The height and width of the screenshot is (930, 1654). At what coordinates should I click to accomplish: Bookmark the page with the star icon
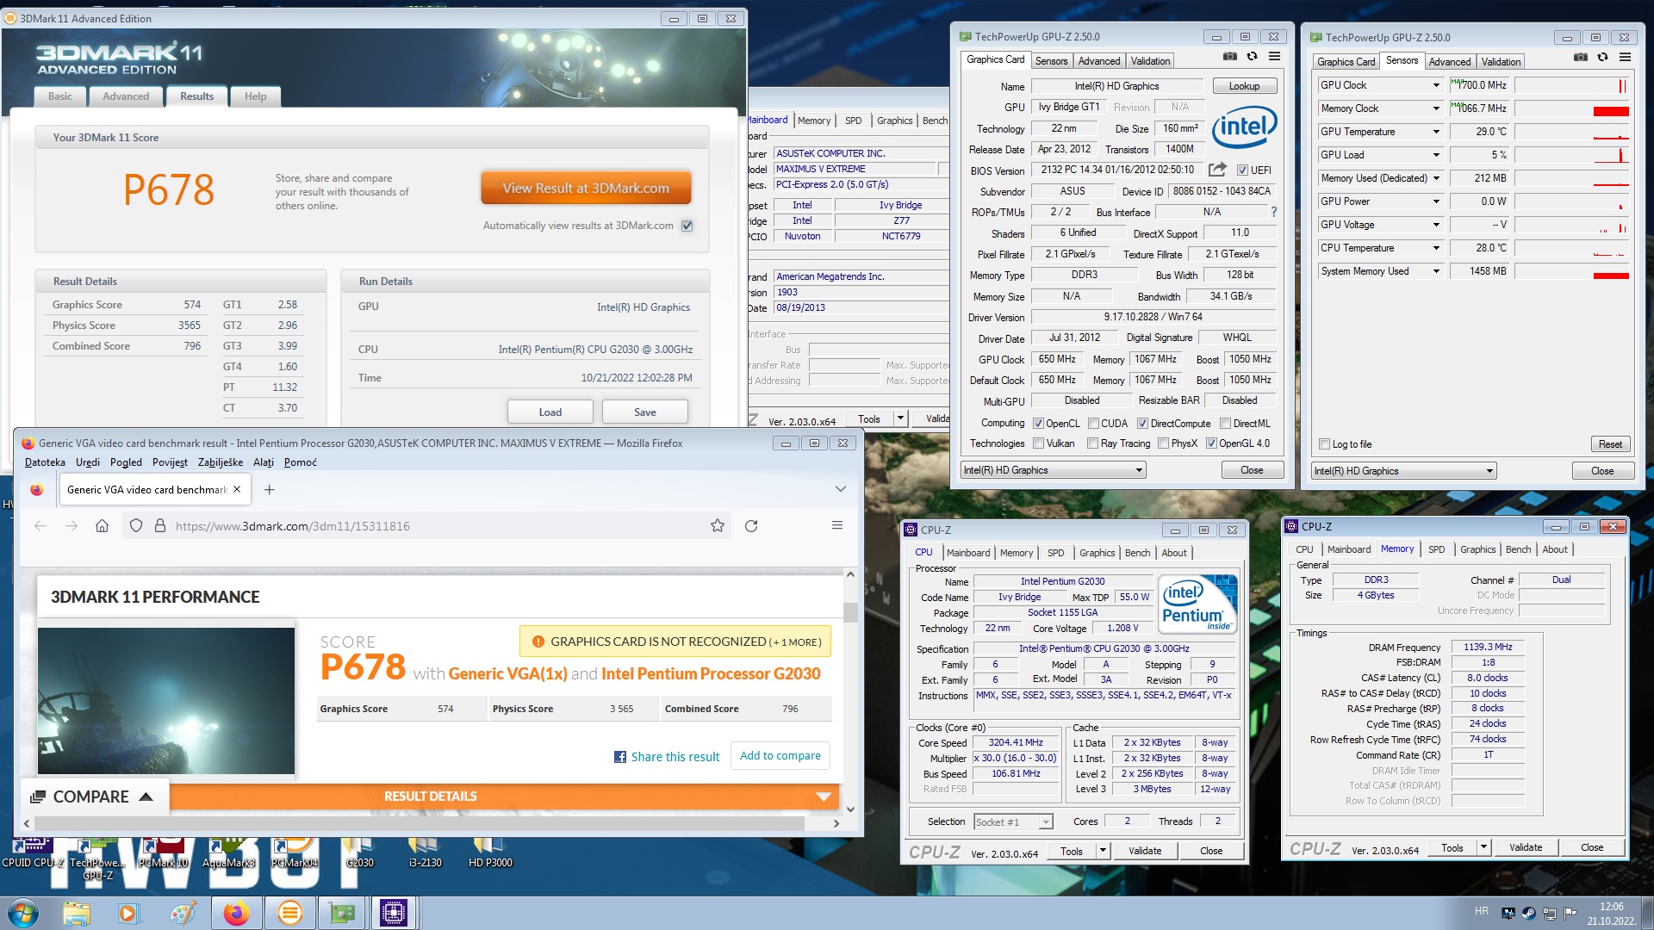(x=718, y=526)
